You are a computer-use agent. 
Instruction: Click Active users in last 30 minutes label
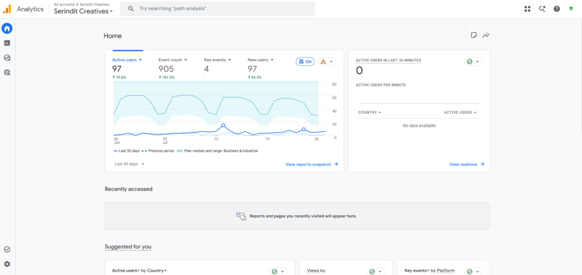coord(388,60)
